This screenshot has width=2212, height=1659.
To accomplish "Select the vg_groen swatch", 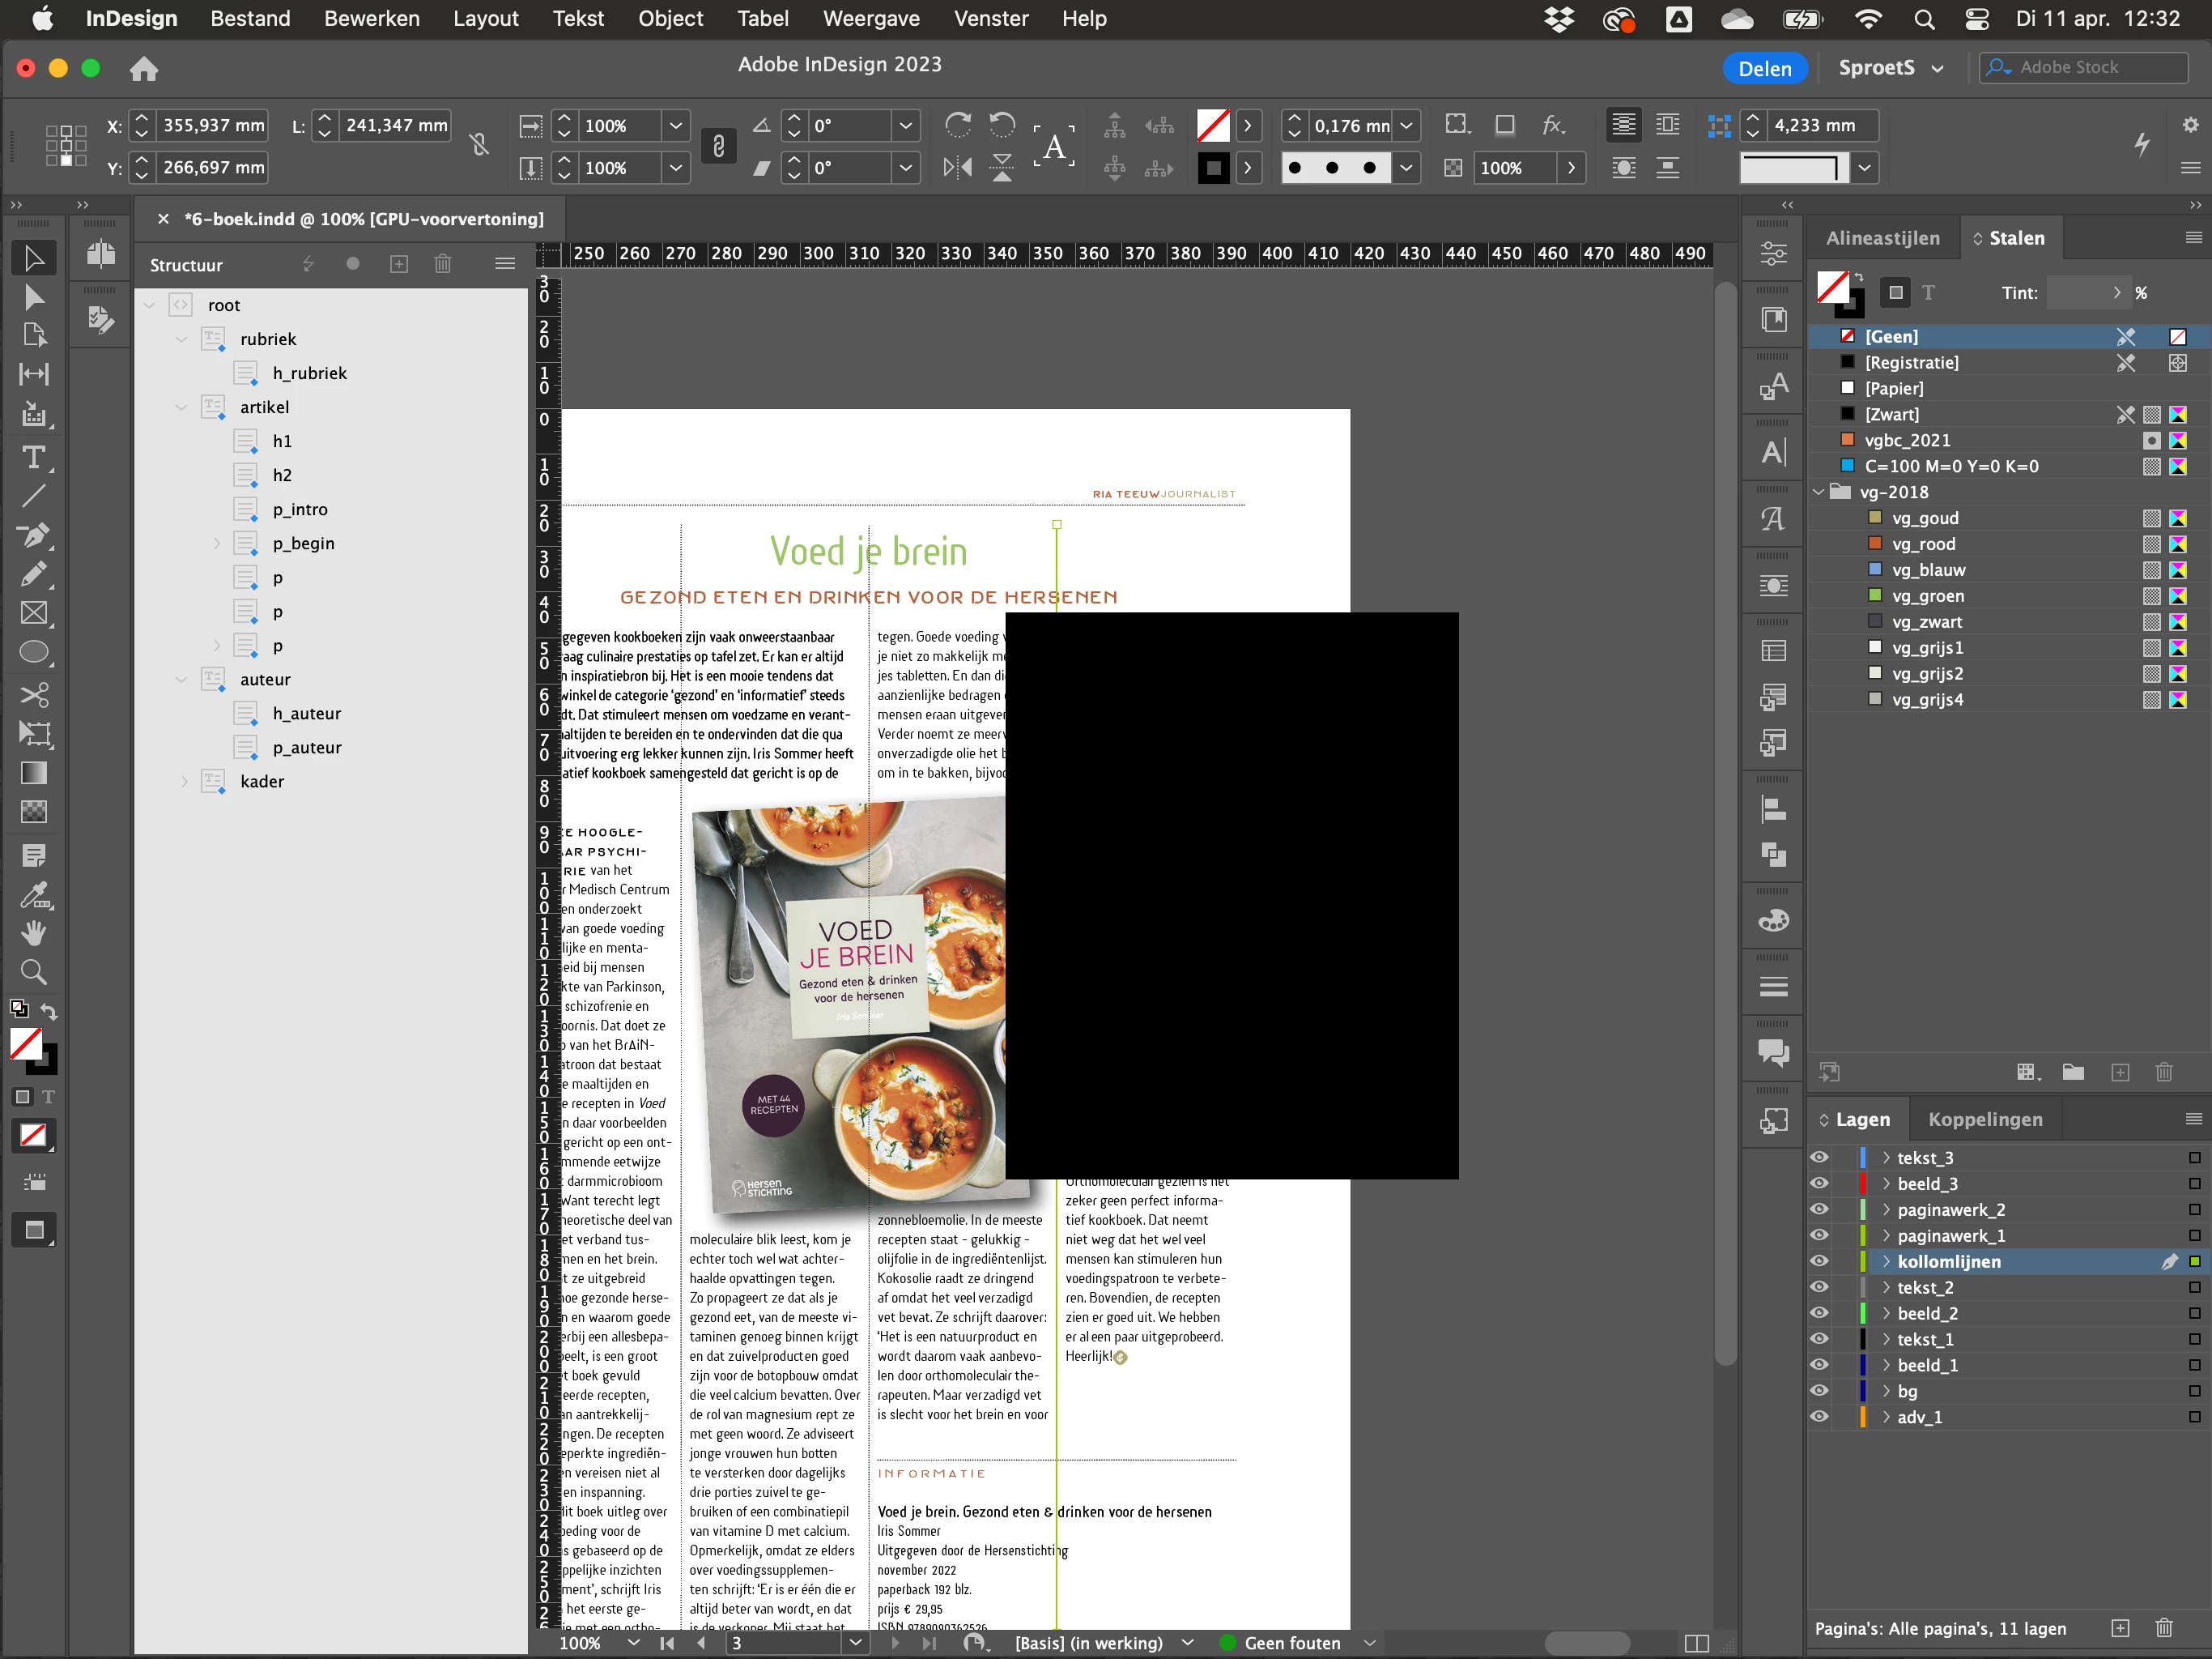I will [x=1927, y=596].
